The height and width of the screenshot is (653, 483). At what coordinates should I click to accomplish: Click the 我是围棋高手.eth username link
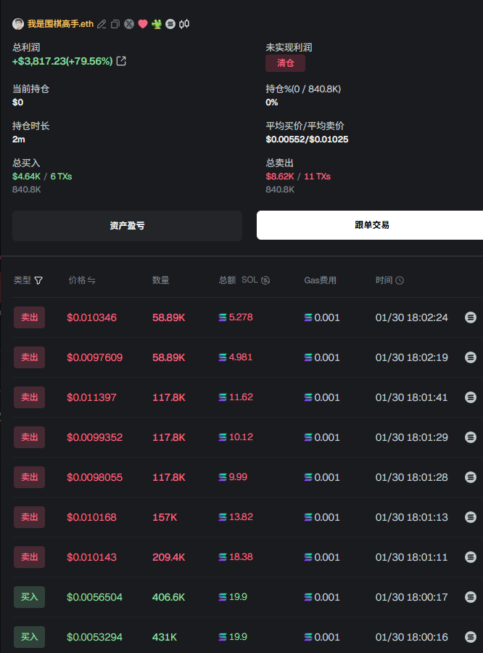point(61,24)
